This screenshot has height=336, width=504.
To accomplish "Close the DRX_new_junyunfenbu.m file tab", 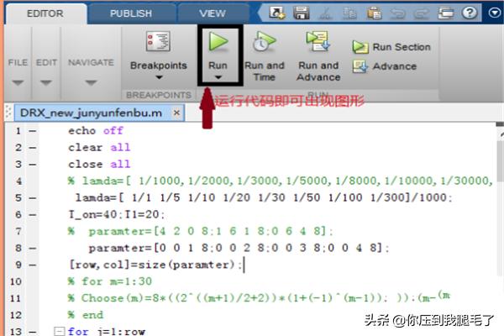I will click(x=176, y=113).
